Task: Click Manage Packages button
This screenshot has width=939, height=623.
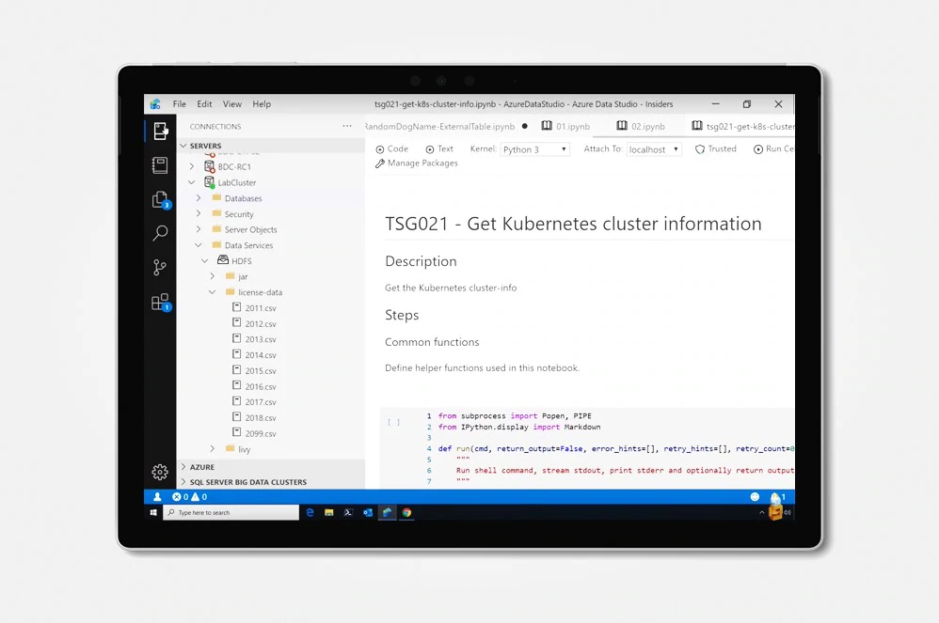Action: [x=416, y=164]
